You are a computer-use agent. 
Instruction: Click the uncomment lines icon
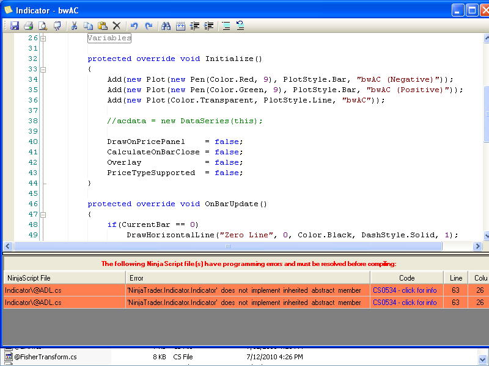coord(240,26)
